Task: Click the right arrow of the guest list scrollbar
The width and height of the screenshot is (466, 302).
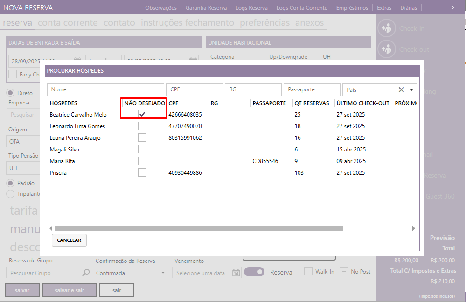Action: pos(413,228)
